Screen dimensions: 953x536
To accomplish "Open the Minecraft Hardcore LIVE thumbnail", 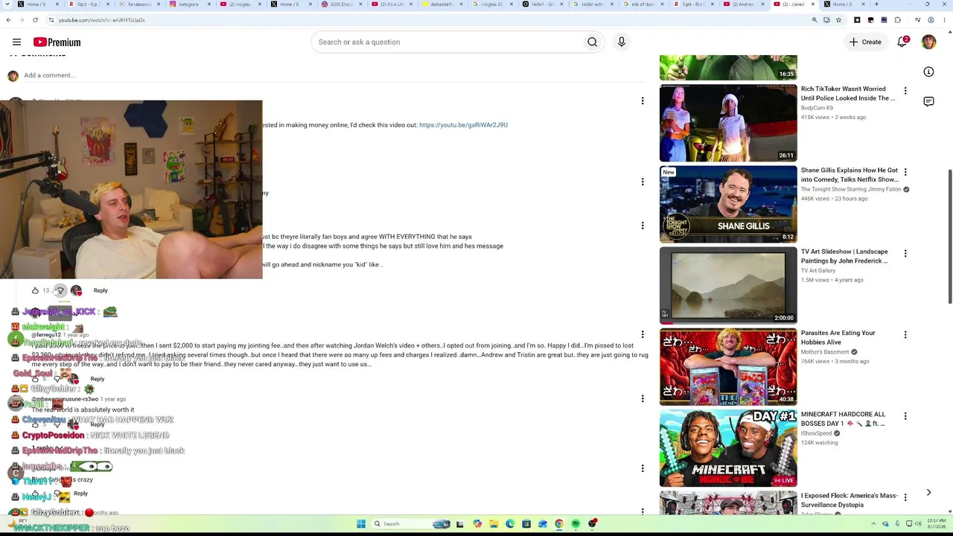I will coord(728,448).
